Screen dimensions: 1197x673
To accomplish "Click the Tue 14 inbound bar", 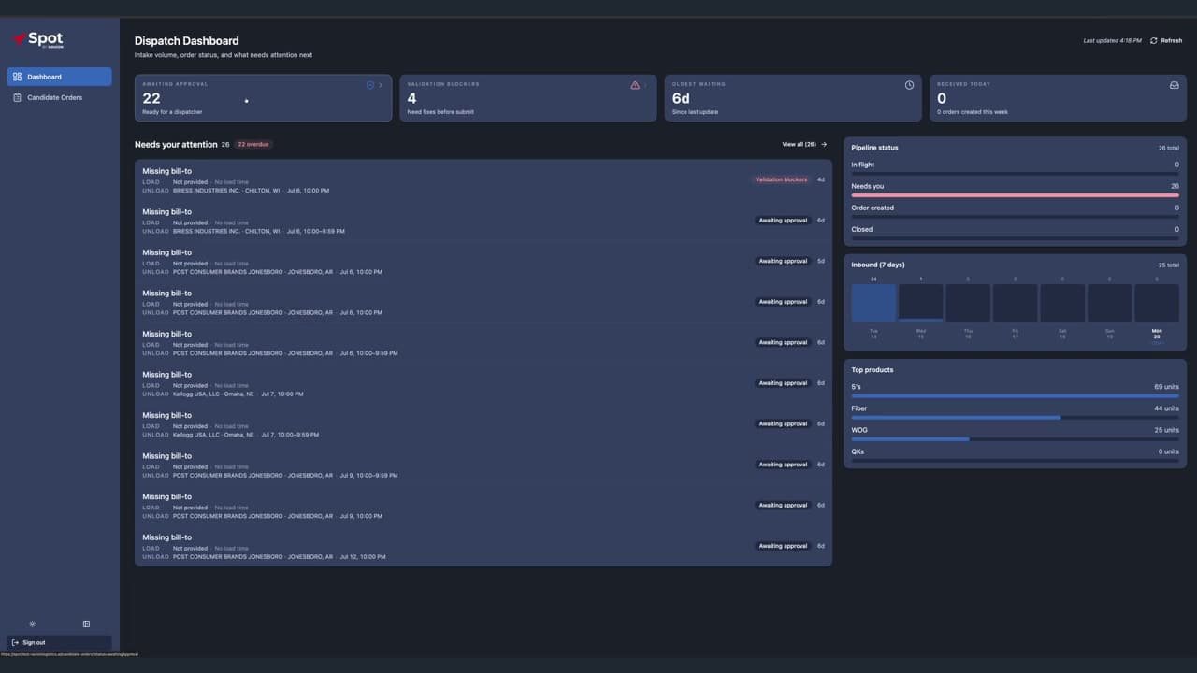I will [x=873, y=303].
